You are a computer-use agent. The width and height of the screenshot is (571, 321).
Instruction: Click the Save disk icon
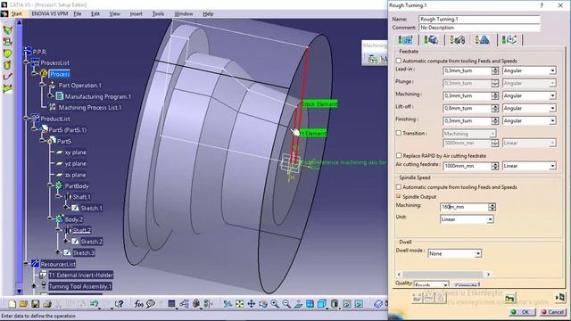point(36,303)
